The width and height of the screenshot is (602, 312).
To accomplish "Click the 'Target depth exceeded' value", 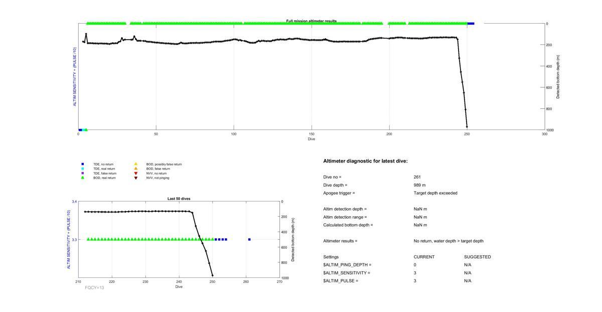I will pyautogui.click(x=435, y=193).
